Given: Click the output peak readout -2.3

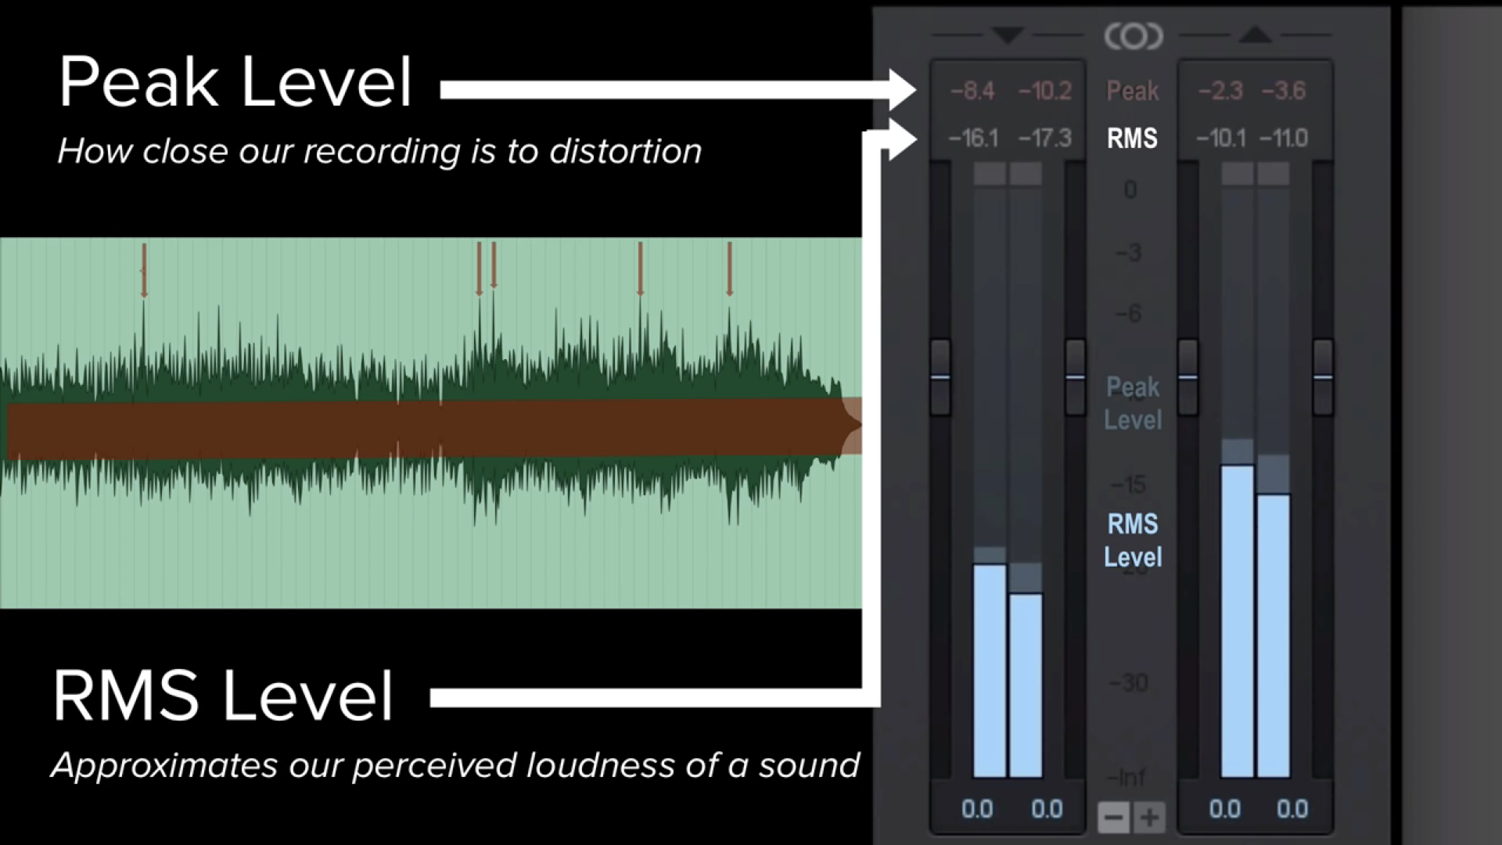Looking at the screenshot, I should pyautogui.click(x=1220, y=91).
